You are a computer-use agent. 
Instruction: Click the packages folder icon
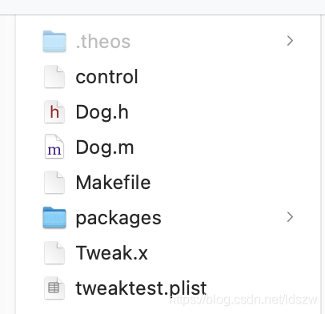pos(54,217)
